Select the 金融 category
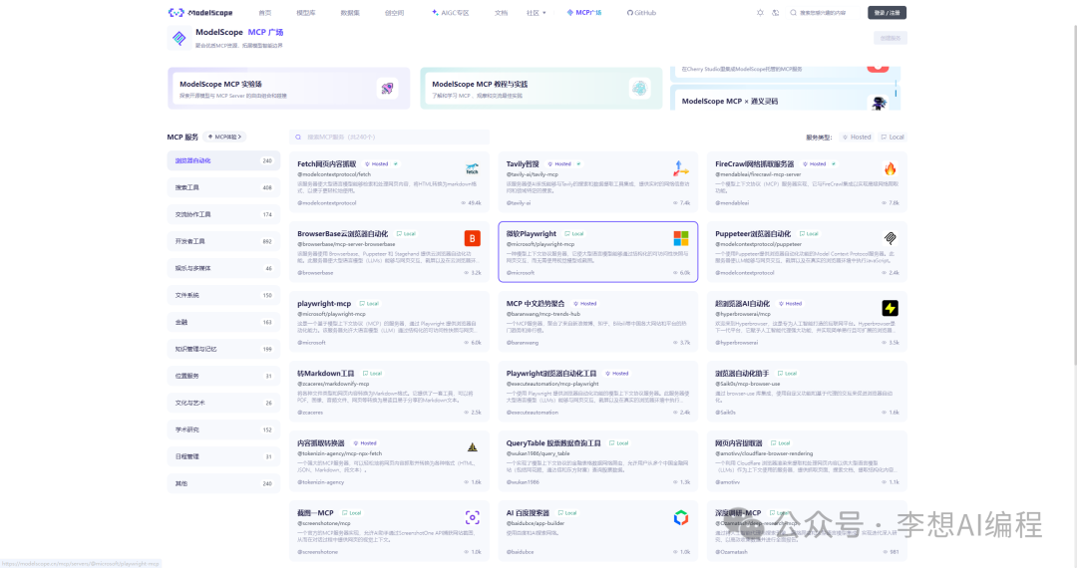 (x=223, y=322)
